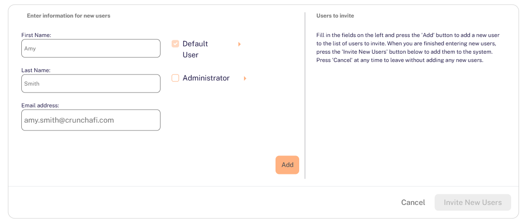Expand the Administrator role arrow
Viewport: 526px width, 223px height.
pyautogui.click(x=245, y=79)
